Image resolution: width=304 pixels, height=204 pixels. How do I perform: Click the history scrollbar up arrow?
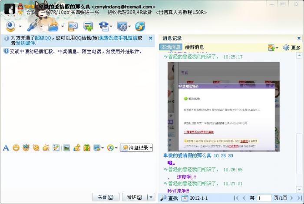[x=299, y=56]
